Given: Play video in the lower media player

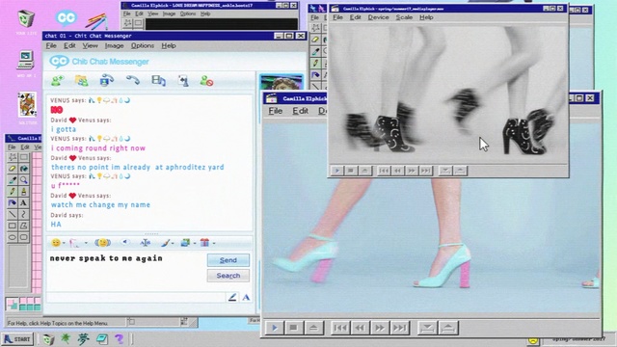Looking at the screenshot, I should 274,328.
